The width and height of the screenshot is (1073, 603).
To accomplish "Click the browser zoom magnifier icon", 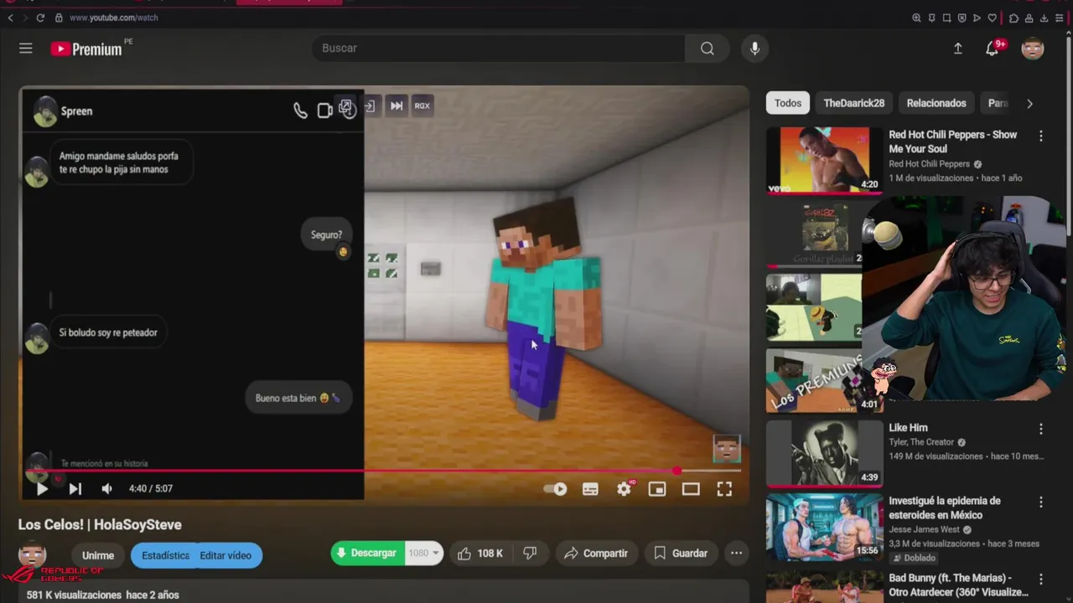I will click(916, 18).
